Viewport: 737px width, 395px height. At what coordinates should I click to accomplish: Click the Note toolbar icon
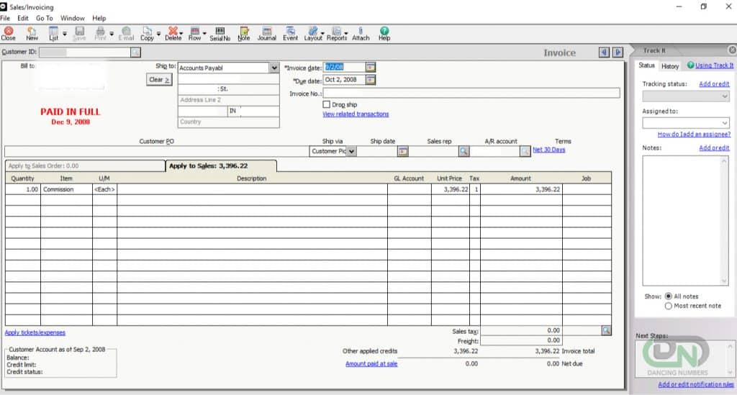[x=244, y=34]
